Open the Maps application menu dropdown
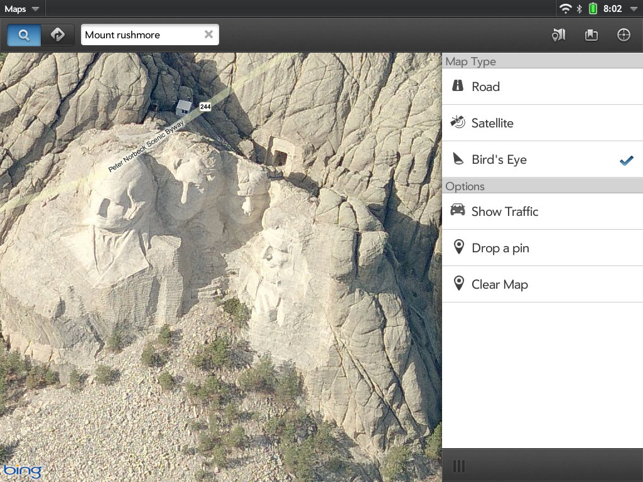 click(x=22, y=9)
